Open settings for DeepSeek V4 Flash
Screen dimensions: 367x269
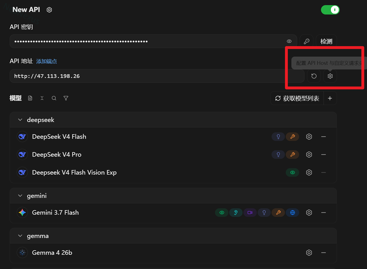tap(309, 136)
